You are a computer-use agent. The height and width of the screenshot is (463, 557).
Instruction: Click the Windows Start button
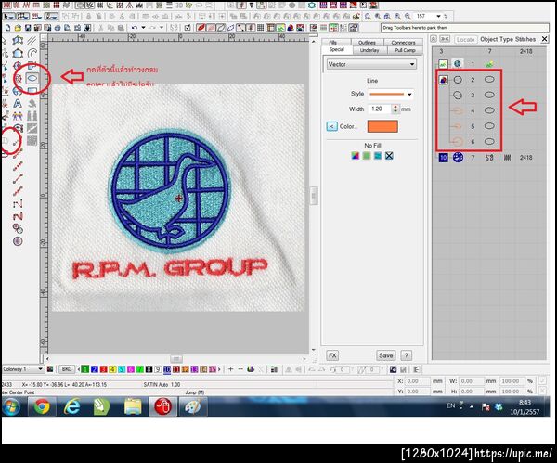click(11, 407)
